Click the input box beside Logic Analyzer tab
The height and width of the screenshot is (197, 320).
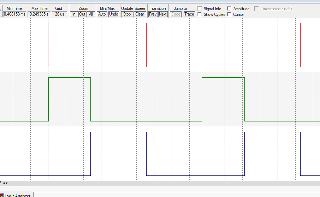click(177, 194)
